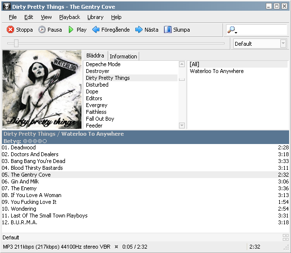This screenshot has height=253, width=291.
Task: Skip to next track with Nästa arrow
Action: pyautogui.click(x=139, y=30)
